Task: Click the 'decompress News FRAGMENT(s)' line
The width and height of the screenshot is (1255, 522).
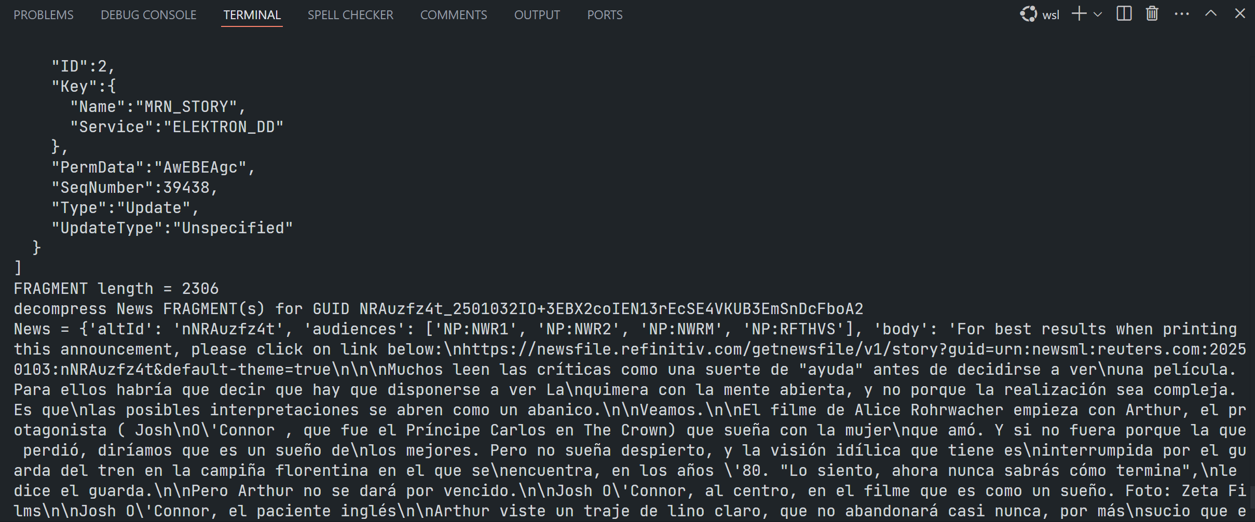Action: coord(439,309)
